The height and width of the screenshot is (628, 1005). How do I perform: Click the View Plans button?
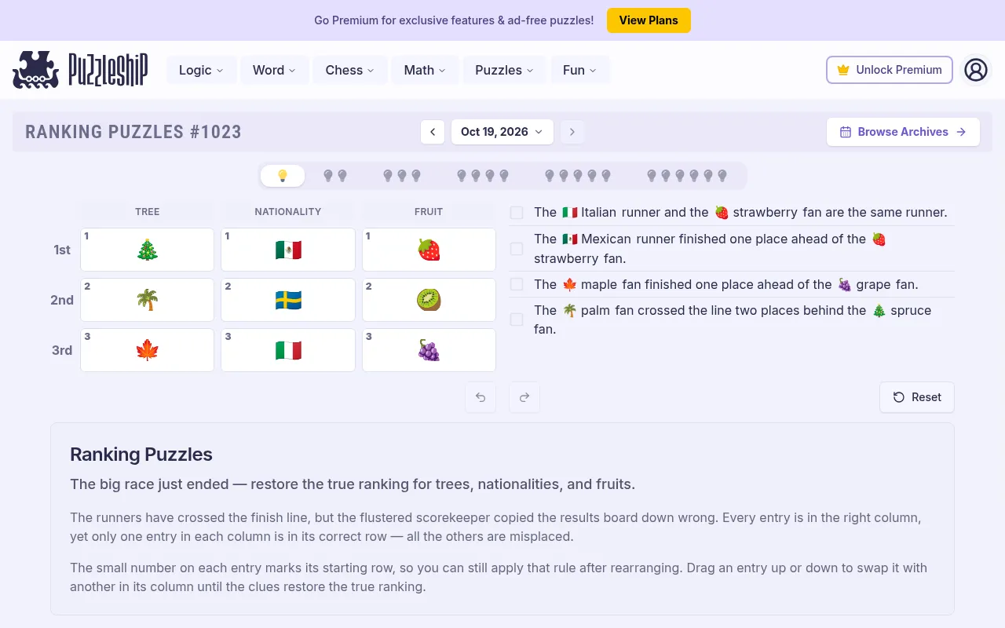[649, 20]
